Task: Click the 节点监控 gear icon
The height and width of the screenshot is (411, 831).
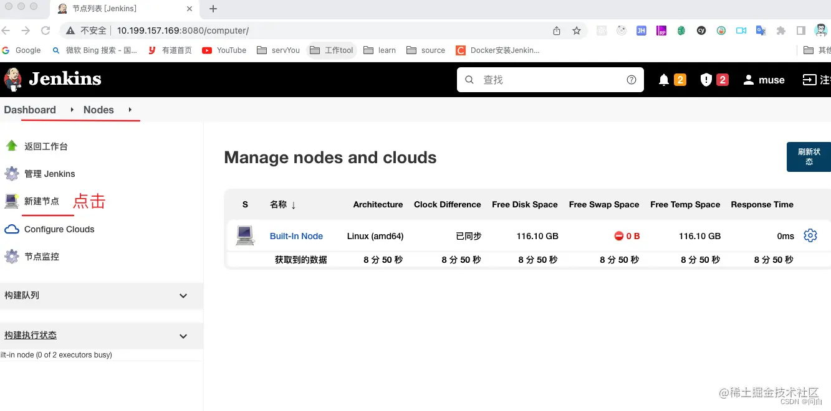Action: click(11, 256)
